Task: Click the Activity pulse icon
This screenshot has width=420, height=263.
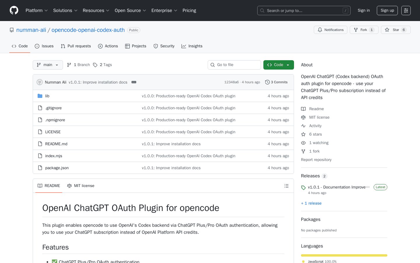Action: click(303, 126)
